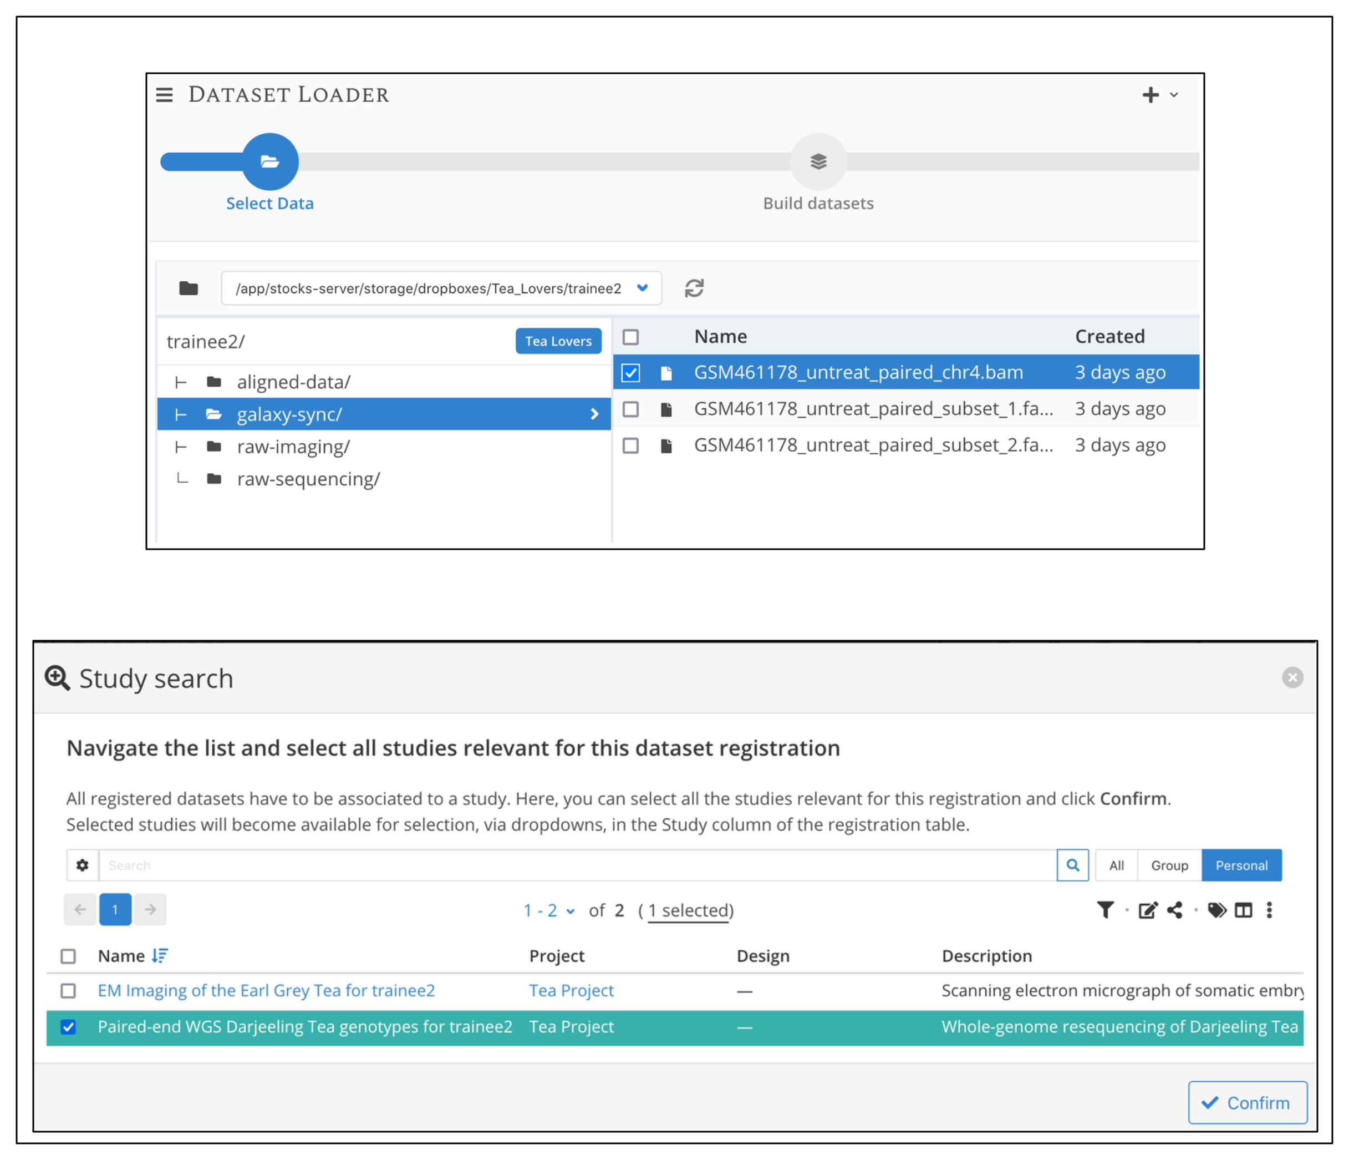Click the Tea Lovers badge

coord(558,341)
